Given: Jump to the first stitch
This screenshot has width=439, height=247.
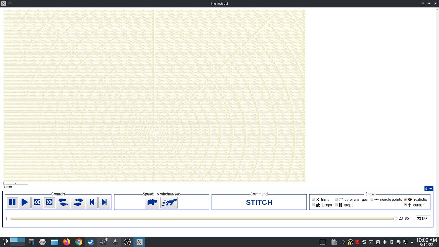Looking at the screenshot, I should point(92,202).
